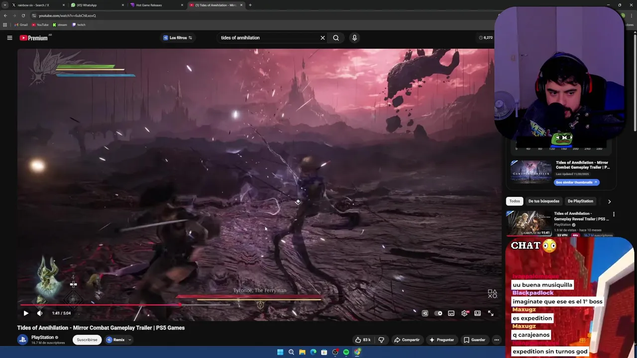
Task: Go back in browser history
Action: tap(5, 15)
